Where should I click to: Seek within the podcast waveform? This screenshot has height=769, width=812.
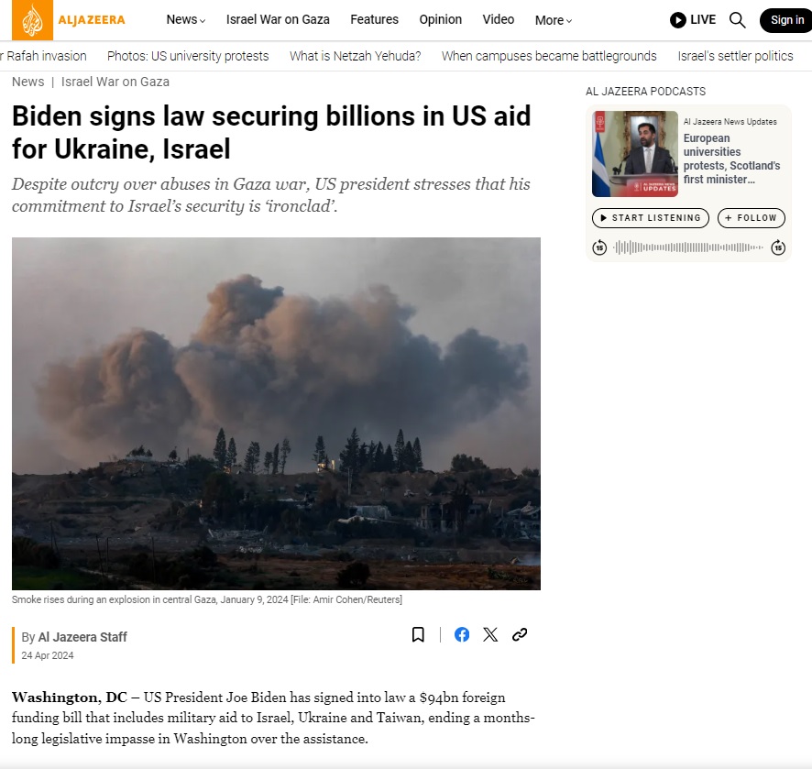[x=688, y=247]
